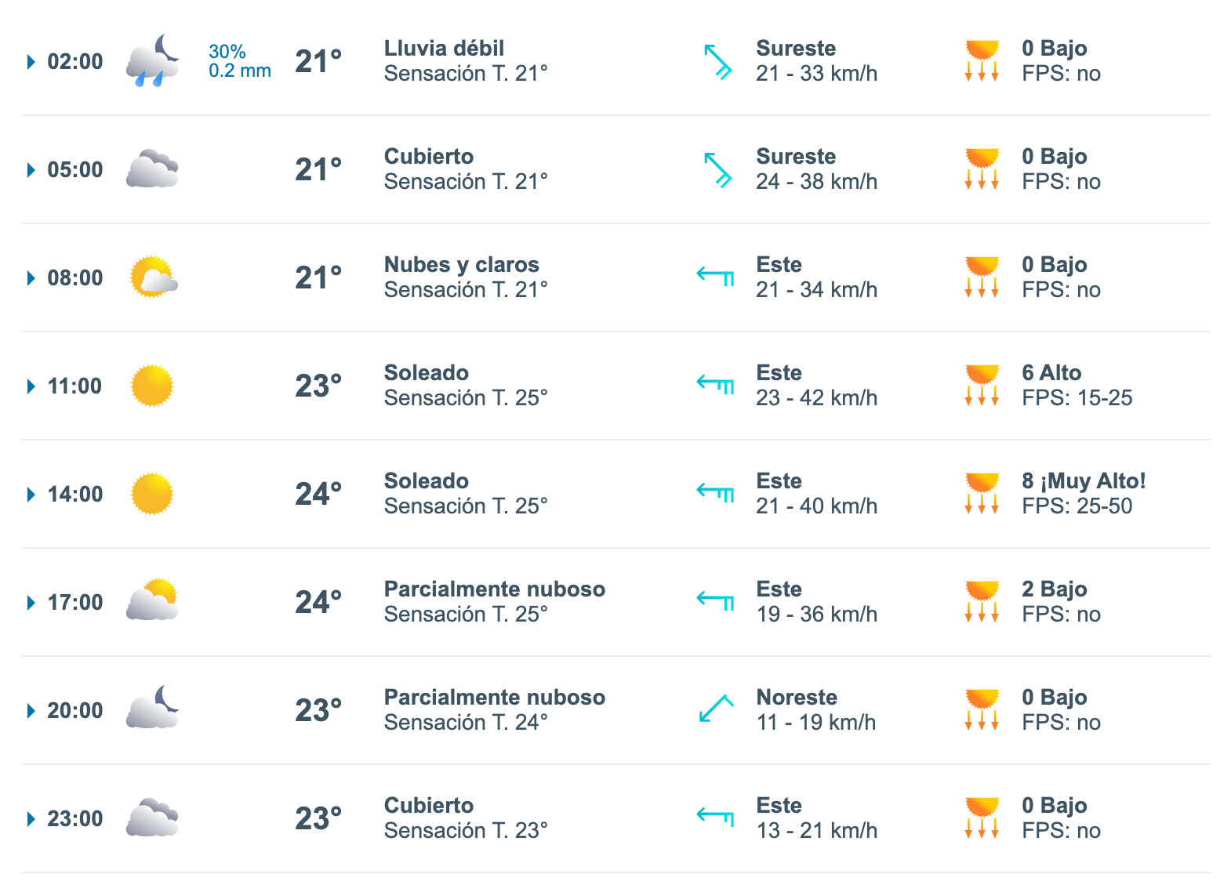Select the 17:00 time label

(75, 603)
